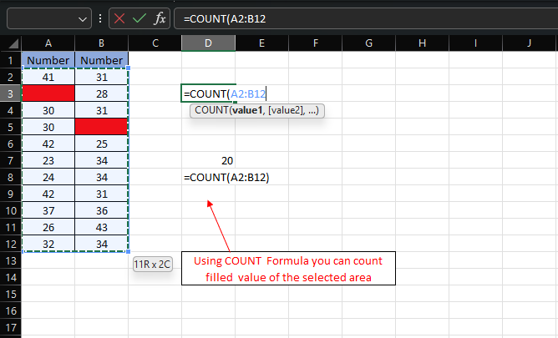Click the red-bordered COUNT explanation text box
Viewport: 558px width, 338px height.
click(x=288, y=269)
